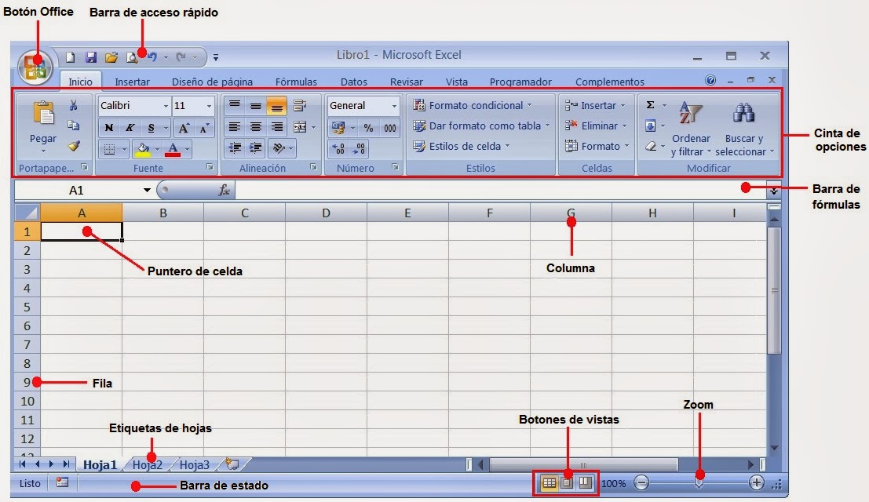Toggle italic formatting with the K button

[130, 127]
